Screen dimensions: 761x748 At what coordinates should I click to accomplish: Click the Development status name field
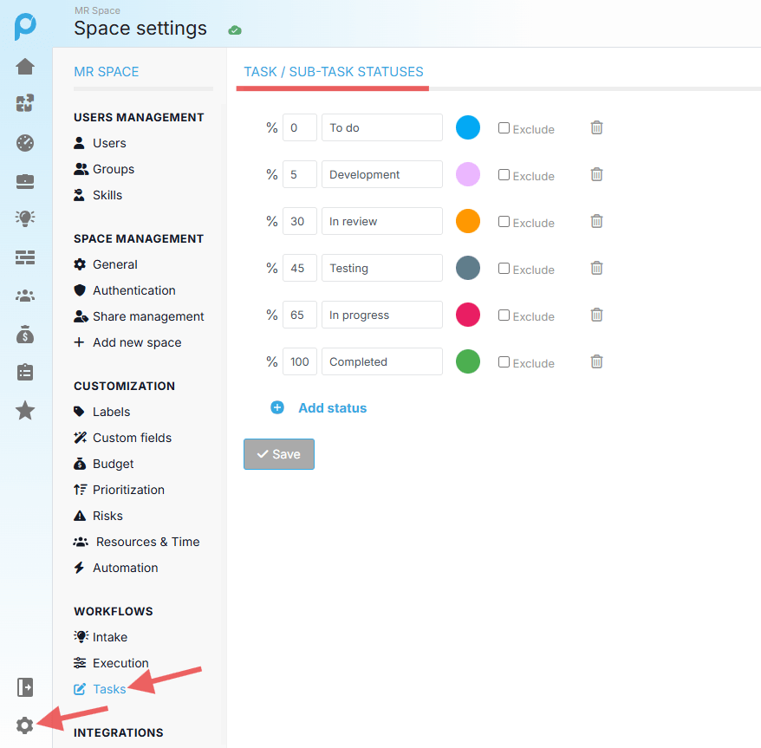pyautogui.click(x=381, y=174)
